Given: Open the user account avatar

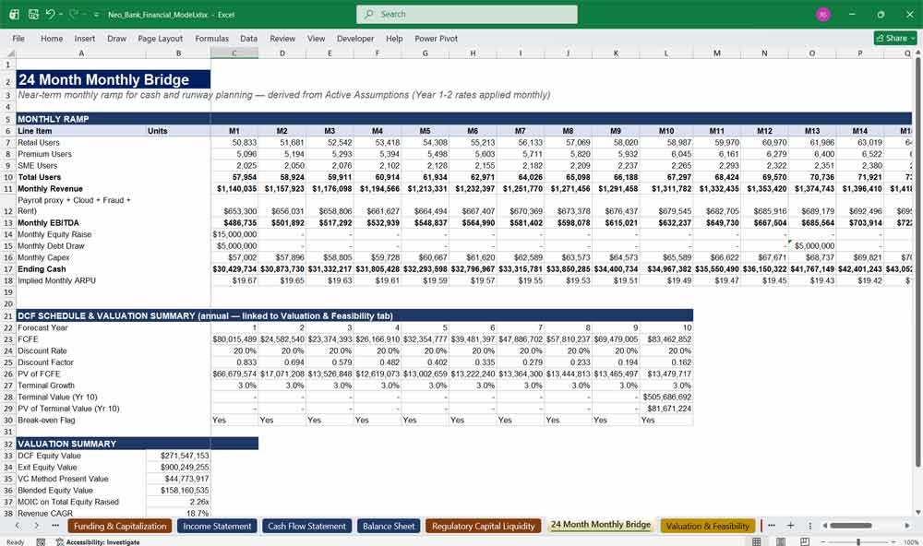Looking at the screenshot, I should click(x=823, y=14).
